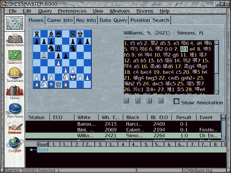Image resolution: width=231 pixels, height=173 pixels.
Task: Open the Help menu
Action: (x=165, y=11)
